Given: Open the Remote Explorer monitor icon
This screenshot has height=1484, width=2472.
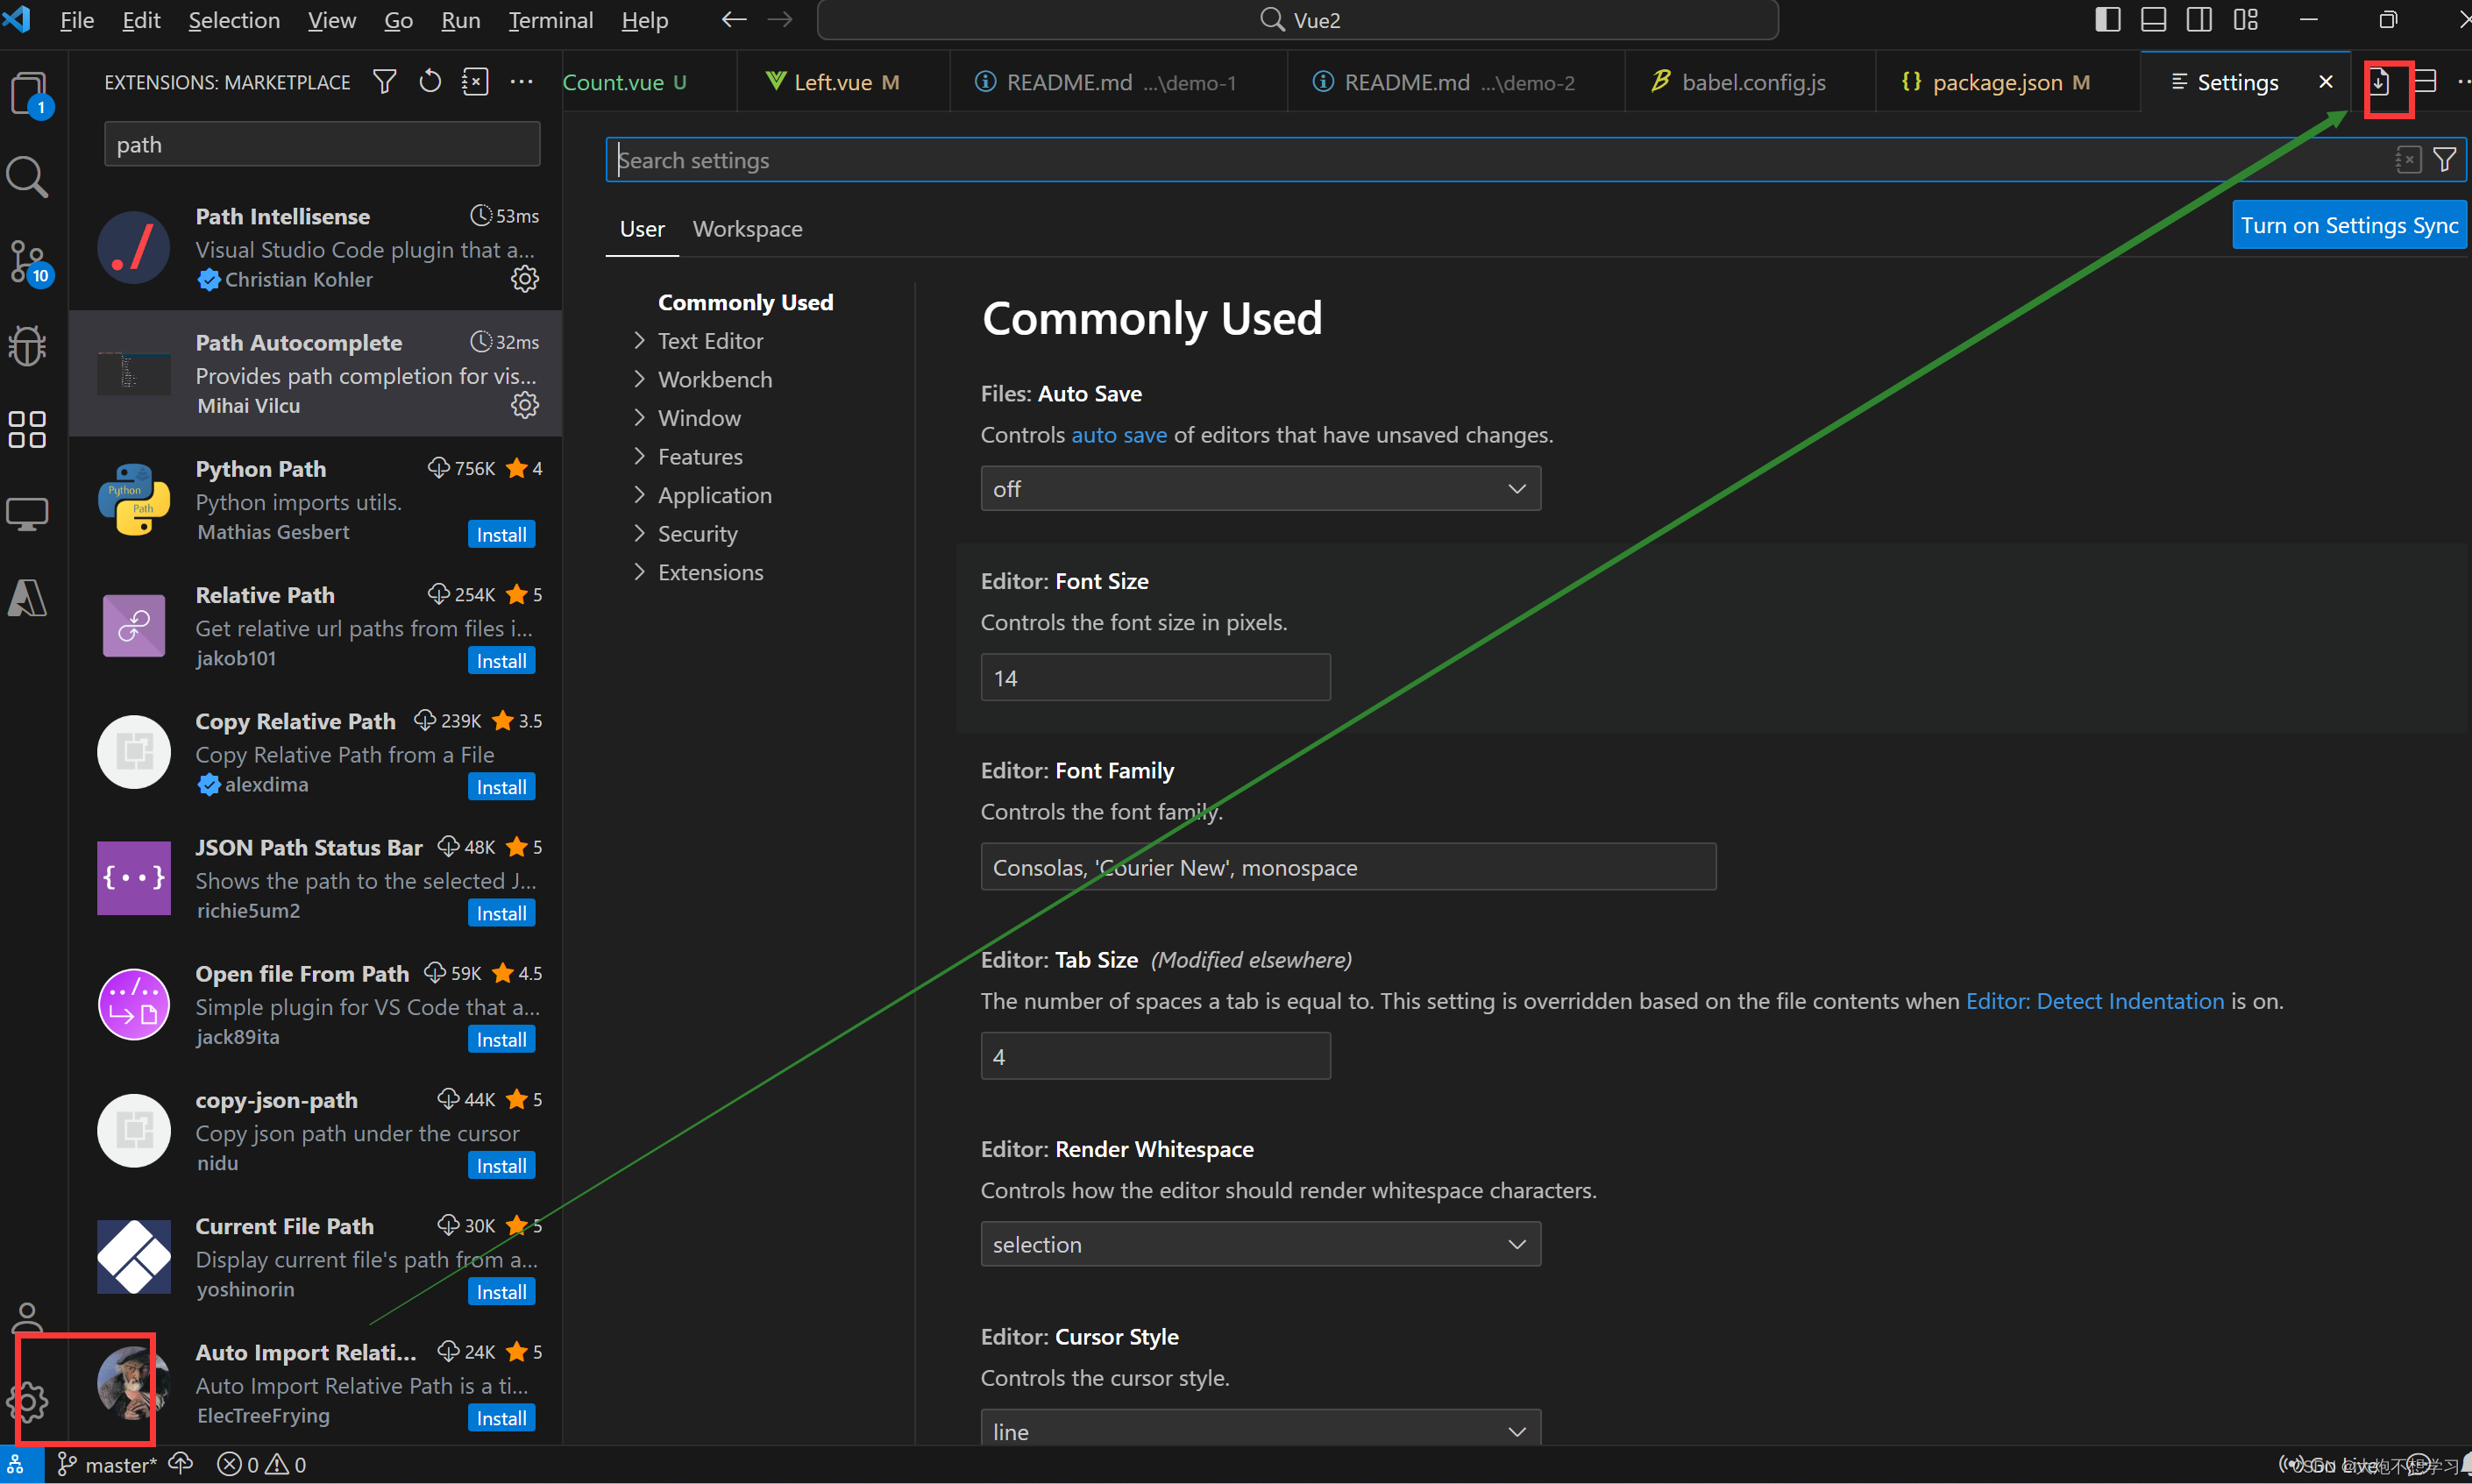Looking at the screenshot, I should (27, 515).
